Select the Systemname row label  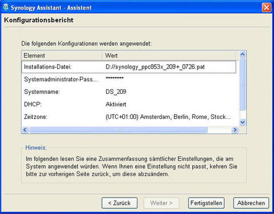pyautogui.click(x=42, y=92)
